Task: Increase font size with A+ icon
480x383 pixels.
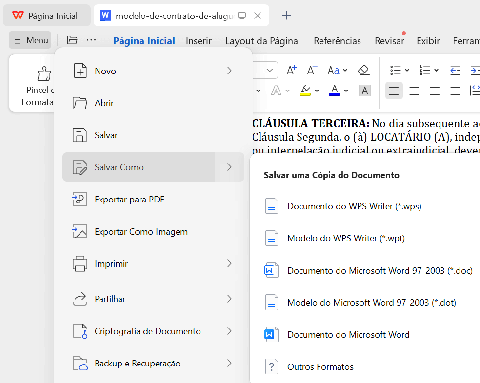Action: point(292,70)
